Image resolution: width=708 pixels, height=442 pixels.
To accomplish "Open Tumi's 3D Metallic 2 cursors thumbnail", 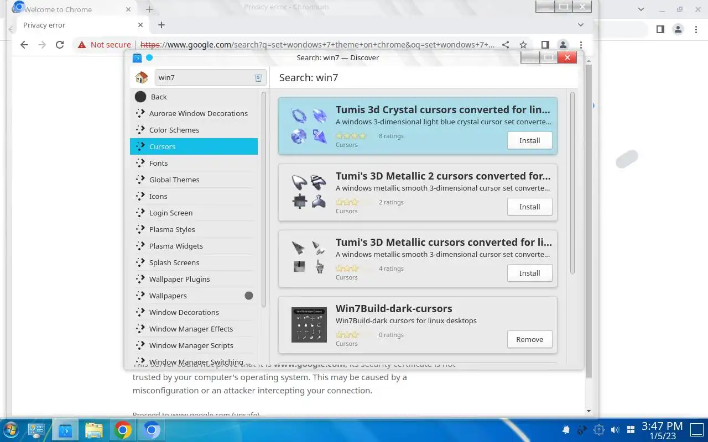I will (x=309, y=192).
